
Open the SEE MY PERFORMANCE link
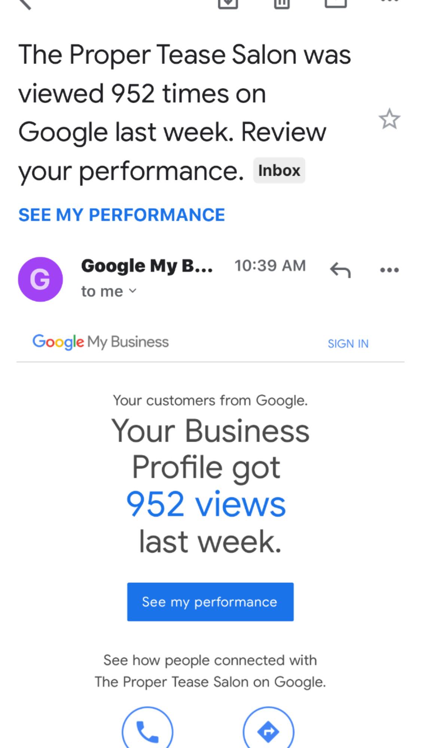click(122, 215)
